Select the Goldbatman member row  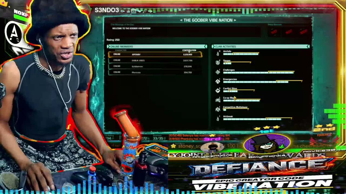pyautogui.click(x=155, y=66)
